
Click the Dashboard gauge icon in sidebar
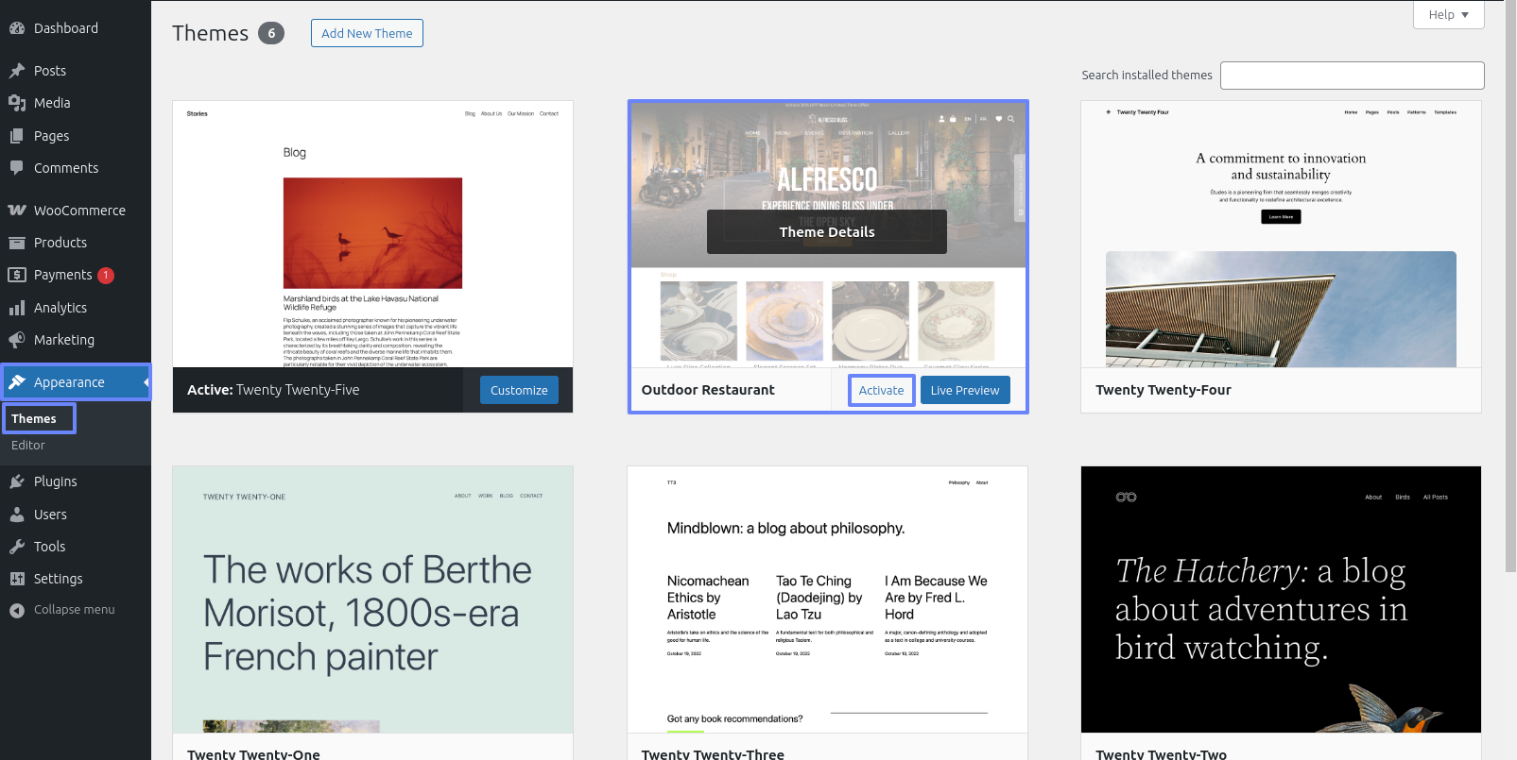(x=17, y=28)
